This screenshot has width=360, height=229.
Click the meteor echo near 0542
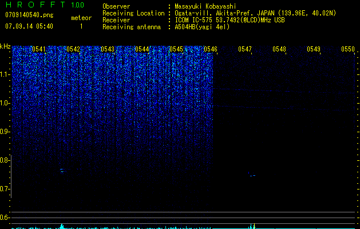point(62,171)
